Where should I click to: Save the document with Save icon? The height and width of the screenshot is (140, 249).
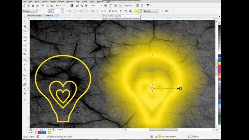tap(33, 5)
